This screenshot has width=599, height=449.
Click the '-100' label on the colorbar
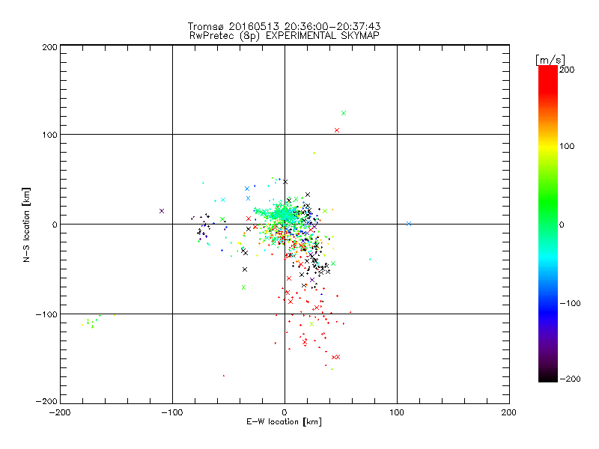[x=570, y=304]
